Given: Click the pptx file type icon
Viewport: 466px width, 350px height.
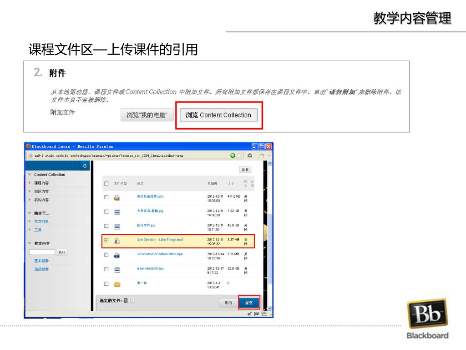Looking at the screenshot, I should click(117, 198).
